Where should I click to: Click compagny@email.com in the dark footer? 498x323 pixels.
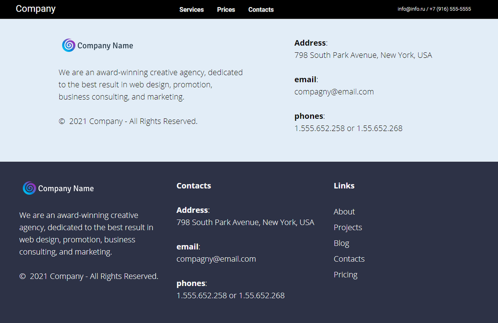click(216, 259)
